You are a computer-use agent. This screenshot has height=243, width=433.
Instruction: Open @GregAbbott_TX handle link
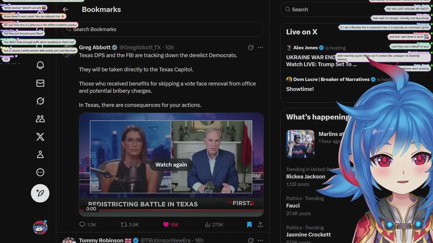click(140, 47)
